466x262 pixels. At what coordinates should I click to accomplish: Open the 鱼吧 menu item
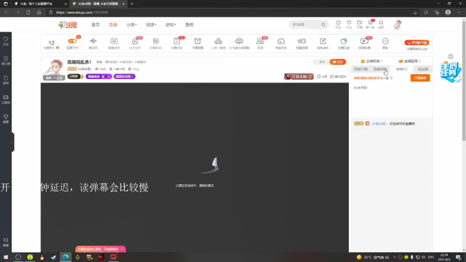(x=189, y=24)
